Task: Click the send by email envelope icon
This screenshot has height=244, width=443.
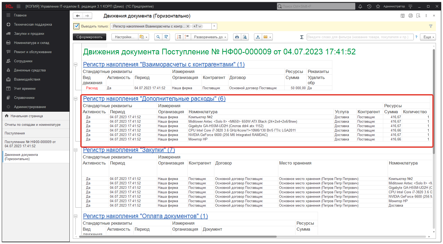Action: (x=266, y=37)
